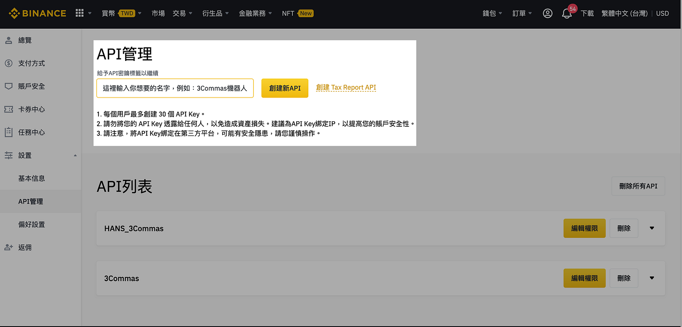Click the 支付方式 dollar icon

pos(9,63)
